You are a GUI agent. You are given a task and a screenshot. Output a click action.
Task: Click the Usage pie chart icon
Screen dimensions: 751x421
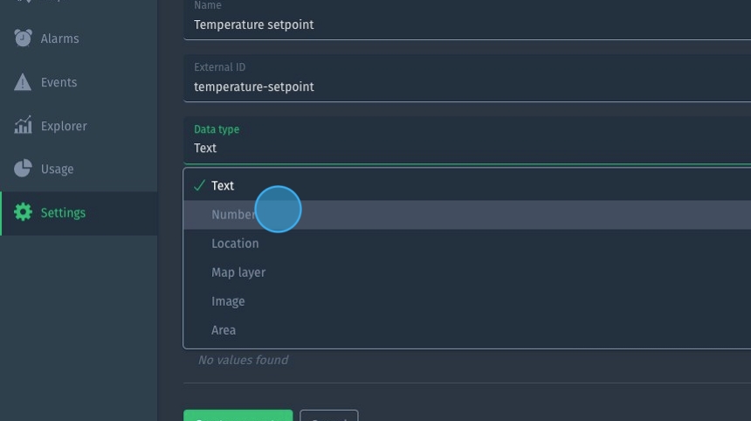(x=24, y=169)
